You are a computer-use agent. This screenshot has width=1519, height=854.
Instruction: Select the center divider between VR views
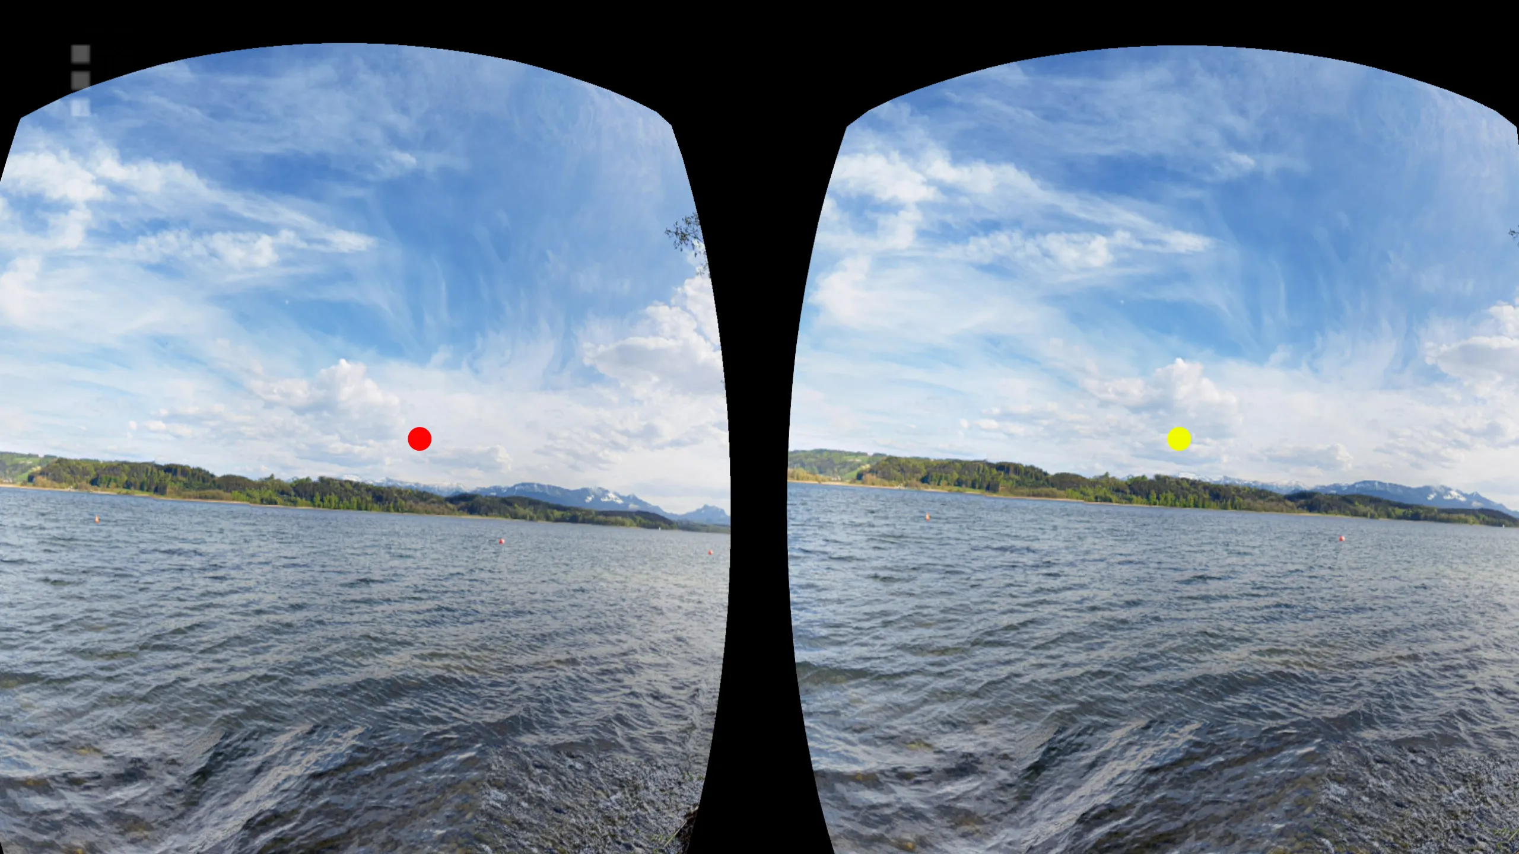pos(759,428)
